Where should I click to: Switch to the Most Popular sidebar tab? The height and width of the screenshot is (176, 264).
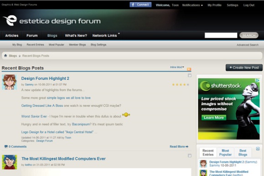pyautogui.click(x=225, y=152)
